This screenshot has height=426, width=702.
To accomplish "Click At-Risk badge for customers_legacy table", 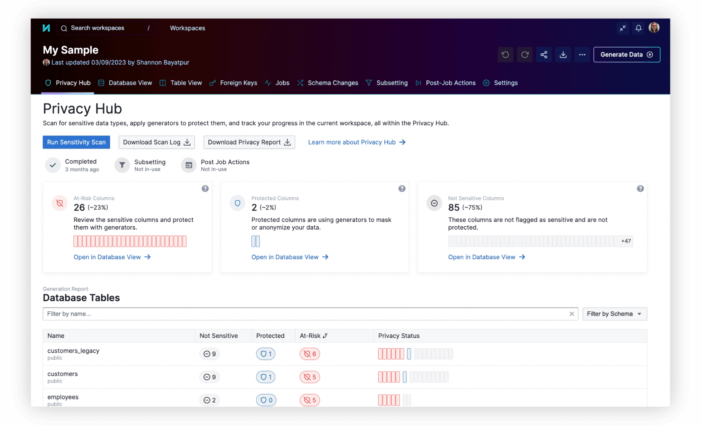I will click(310, 354).
